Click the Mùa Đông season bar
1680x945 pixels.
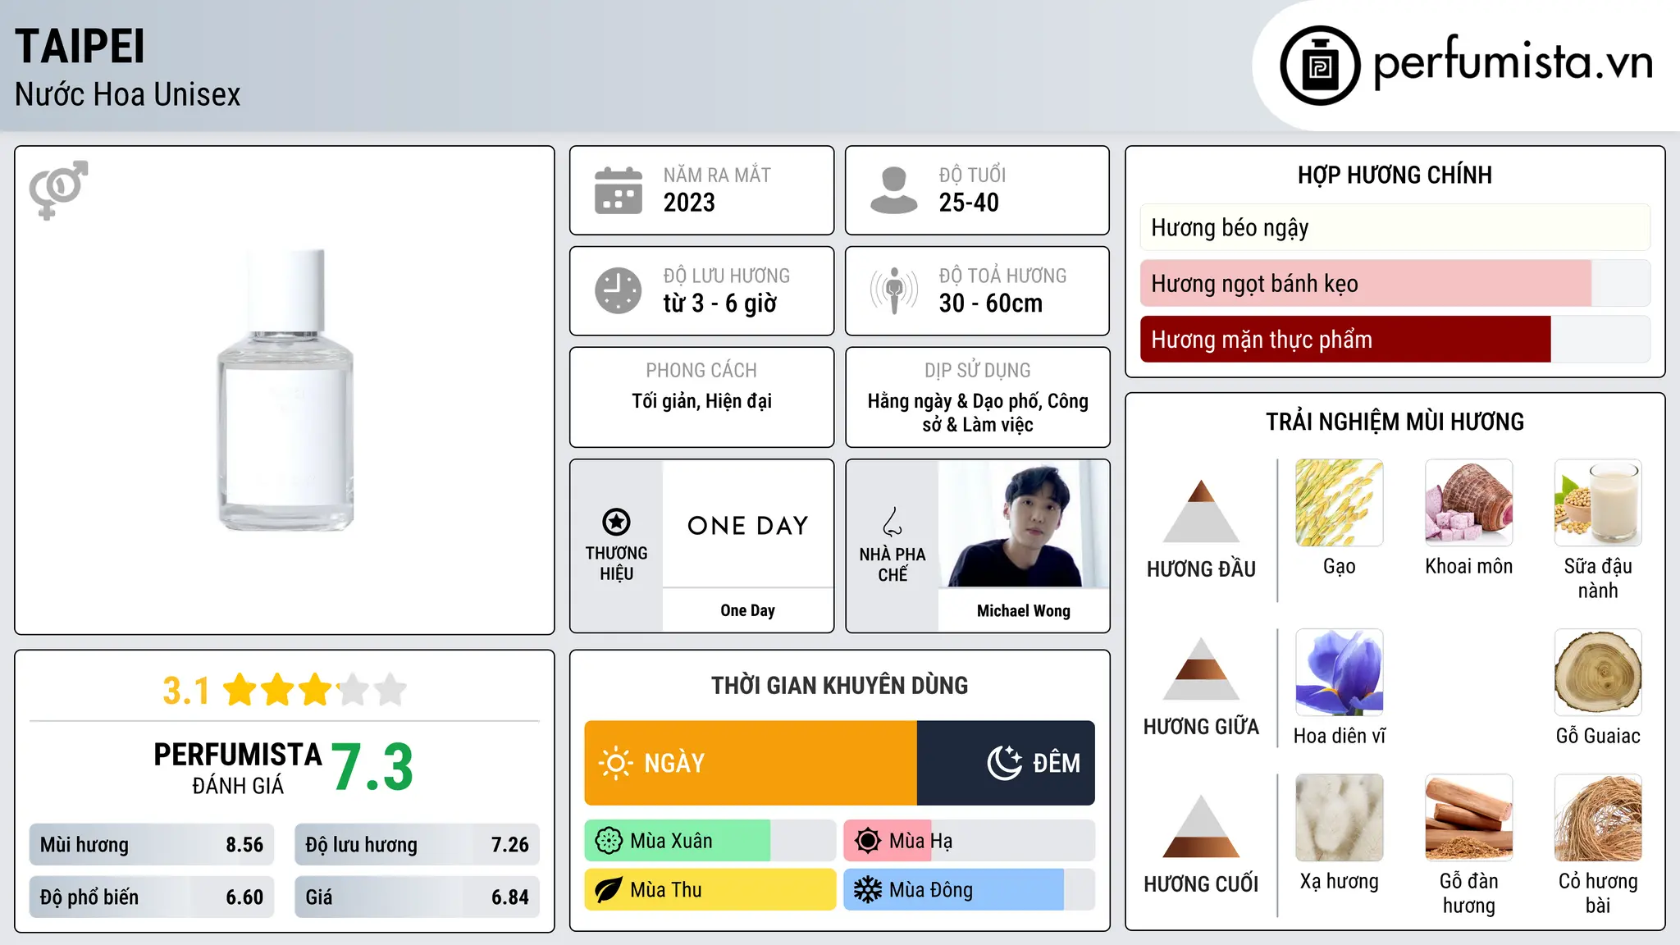pos(970,890)
